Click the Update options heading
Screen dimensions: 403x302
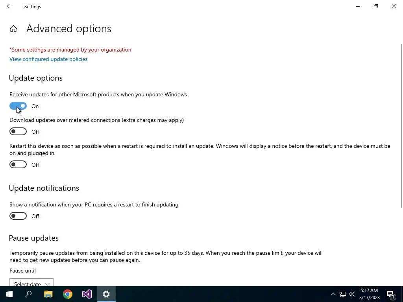point(36,78)
